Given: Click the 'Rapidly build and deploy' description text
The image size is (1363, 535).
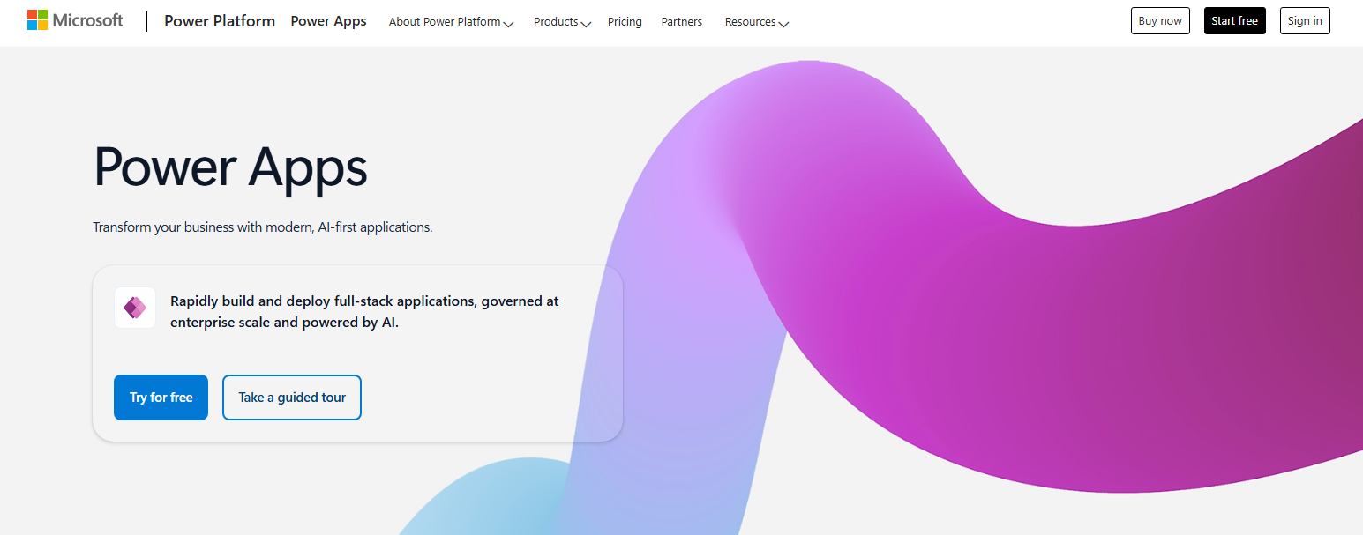Looking at the screenshot, I should pyautogui.click(x=364, y=312).
